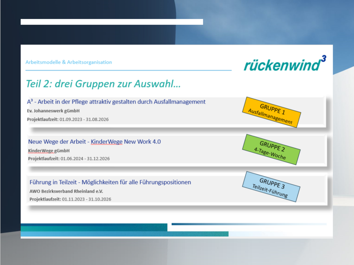Open 'Neue Wege der Arbeit - KinderWege New Work 4.0'
Viewport: 354px width, 265px height.
click(94, 141)
